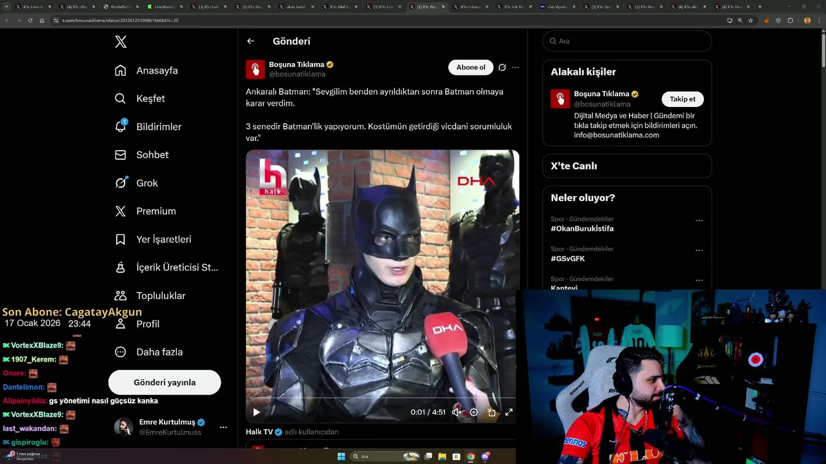Click the İçerik Üreticisi Stüdyosu icon
Screen dimensions: 826x464
[x=120, y=267]
